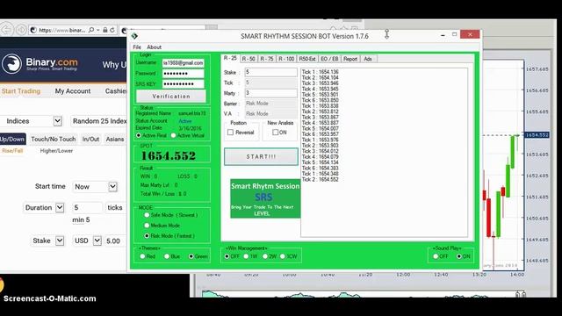Turn Sound Play ON

click(459, 256)
